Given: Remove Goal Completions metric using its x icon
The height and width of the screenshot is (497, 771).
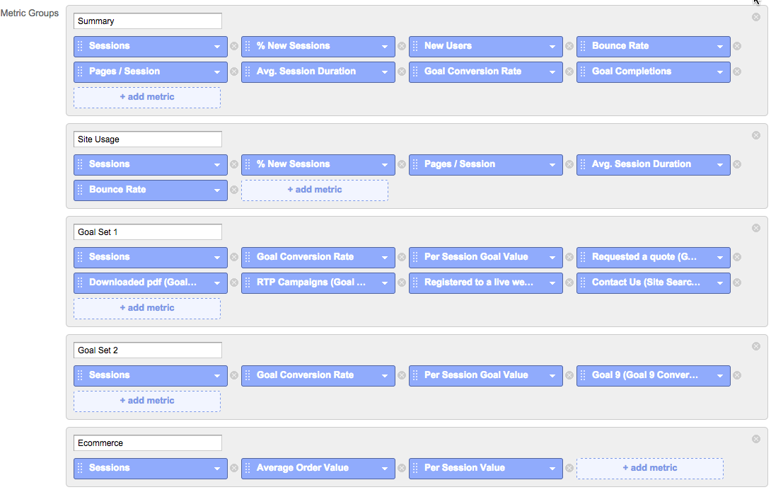Looking at the screenshot, I should click(x=737, y=72).
